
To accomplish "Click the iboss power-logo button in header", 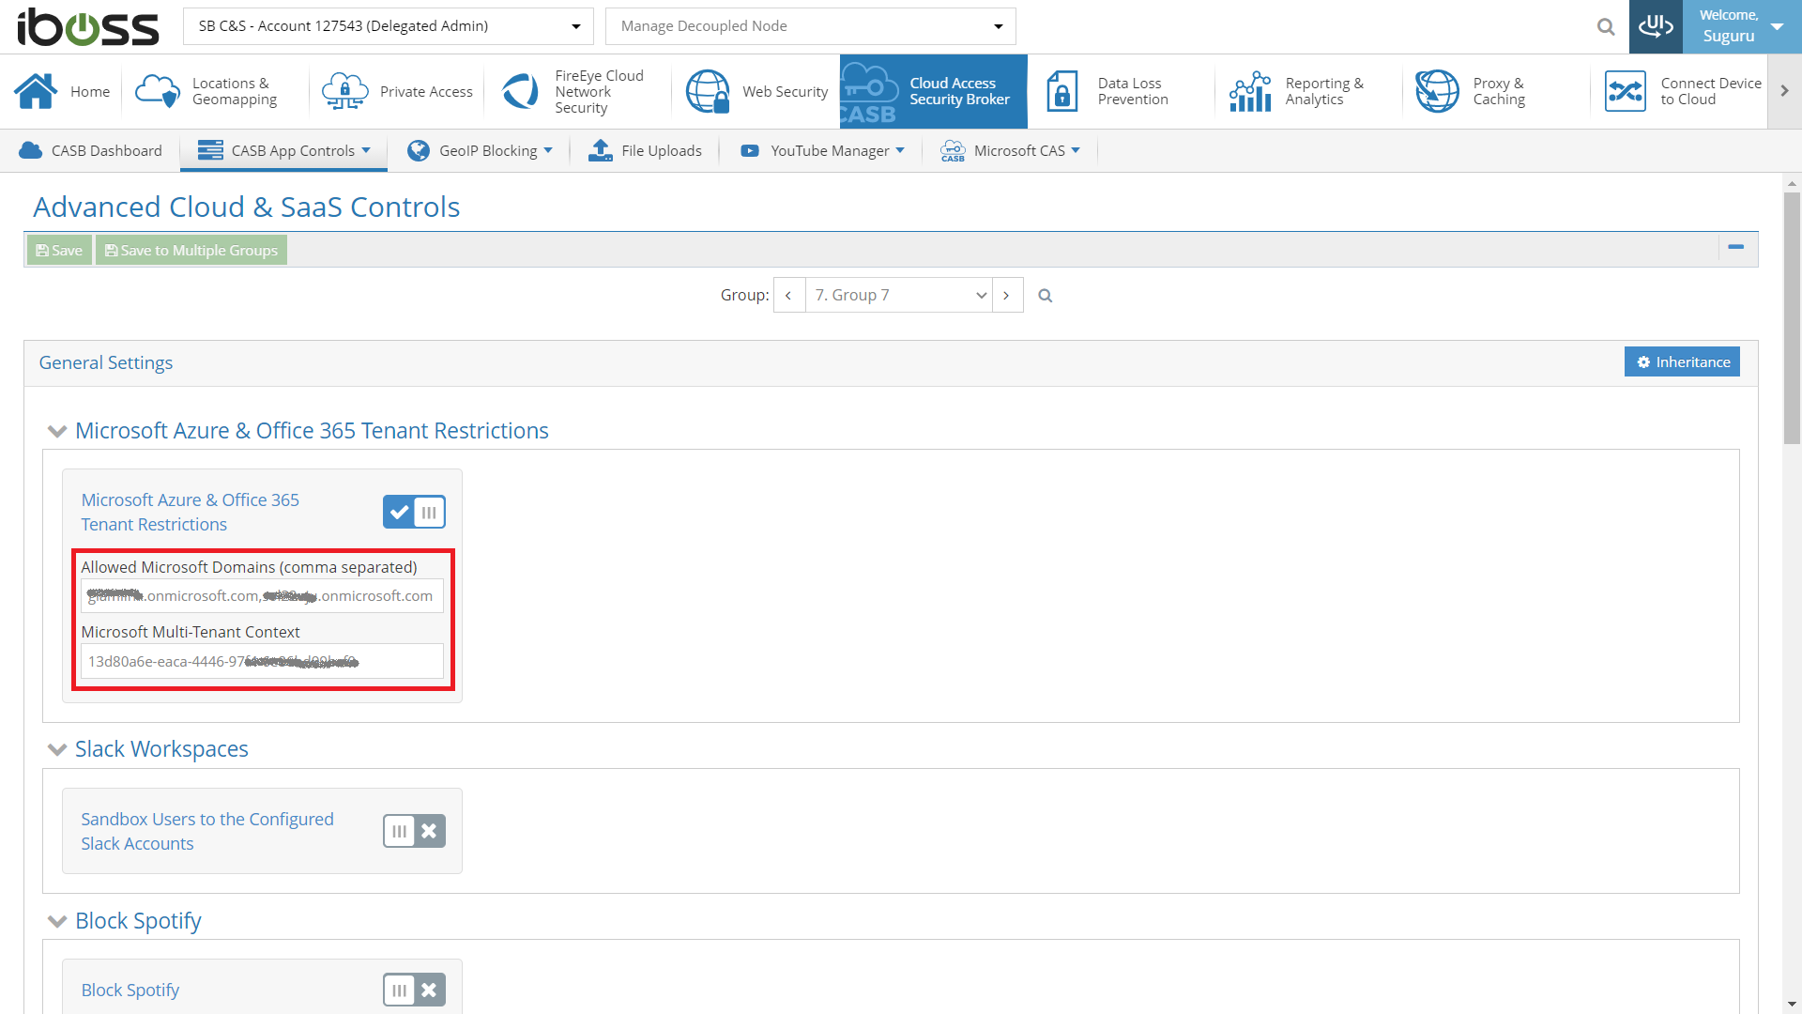I will [x=1656, y=26].
